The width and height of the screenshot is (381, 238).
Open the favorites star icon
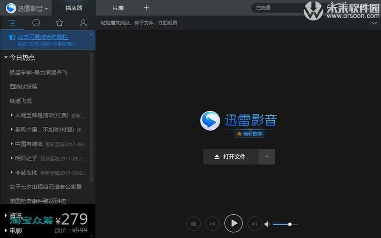tap(60, 23)
